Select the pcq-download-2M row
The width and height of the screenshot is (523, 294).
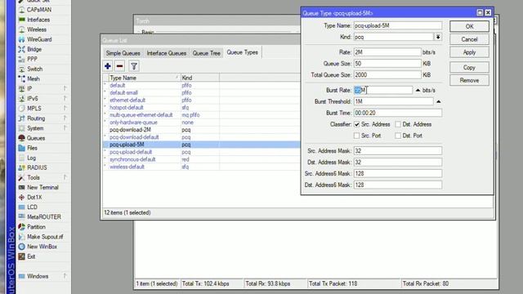click(202, 130)
